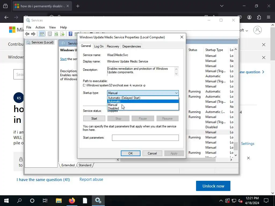Click the Windows Update tray icon
Image resolution: width=275 pixels, height=206 pixels.
tap(227, 201)
